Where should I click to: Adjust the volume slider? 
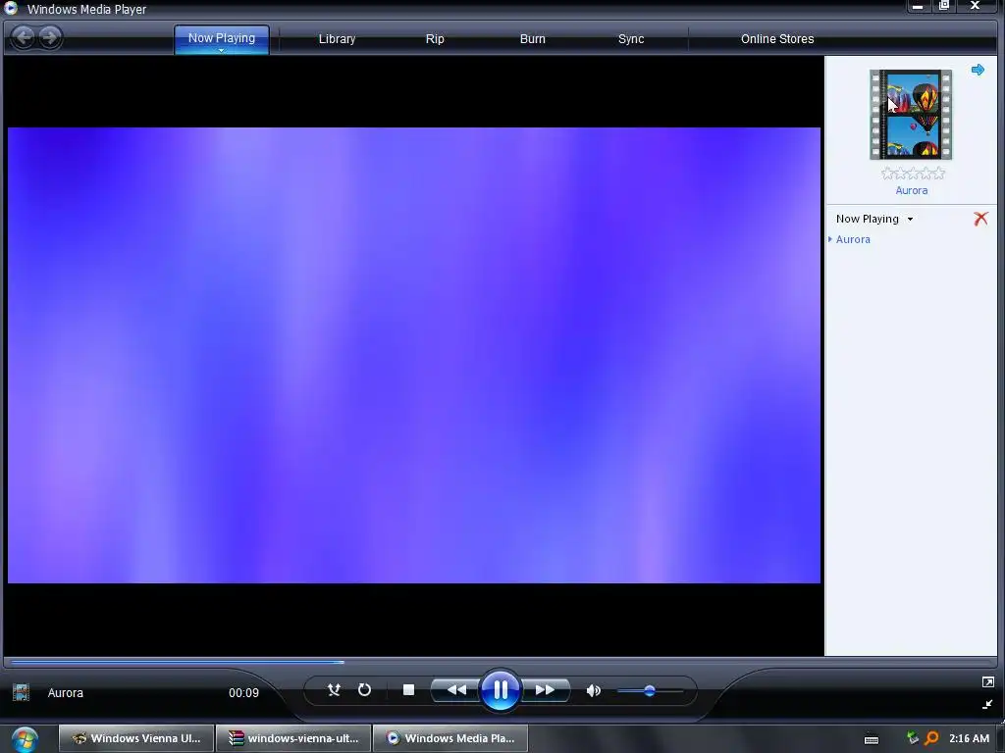tap(650, 691)
